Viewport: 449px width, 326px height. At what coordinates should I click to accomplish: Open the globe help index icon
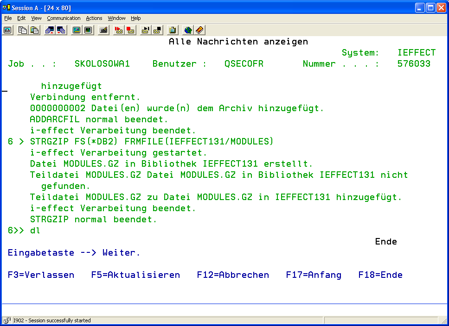(x=187, y=30)
